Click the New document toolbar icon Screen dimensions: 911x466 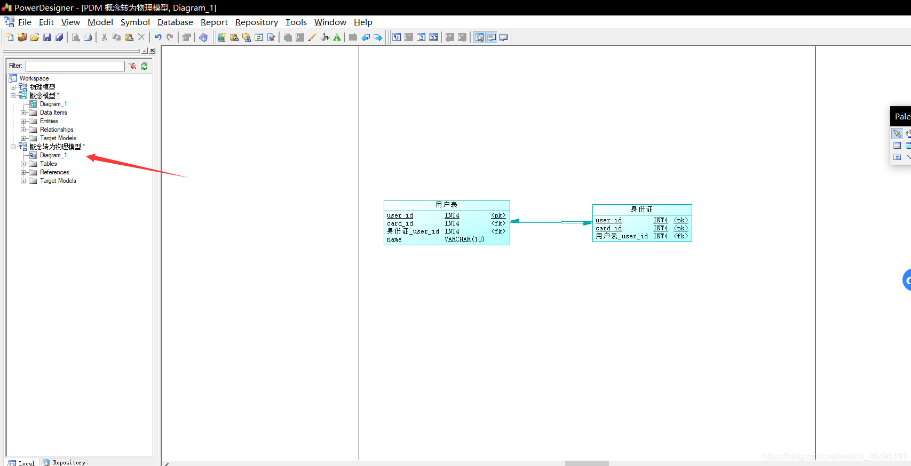click(10, 37)
